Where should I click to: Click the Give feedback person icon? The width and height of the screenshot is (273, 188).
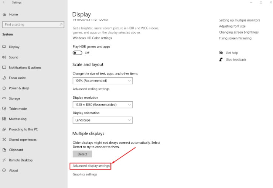221,60
